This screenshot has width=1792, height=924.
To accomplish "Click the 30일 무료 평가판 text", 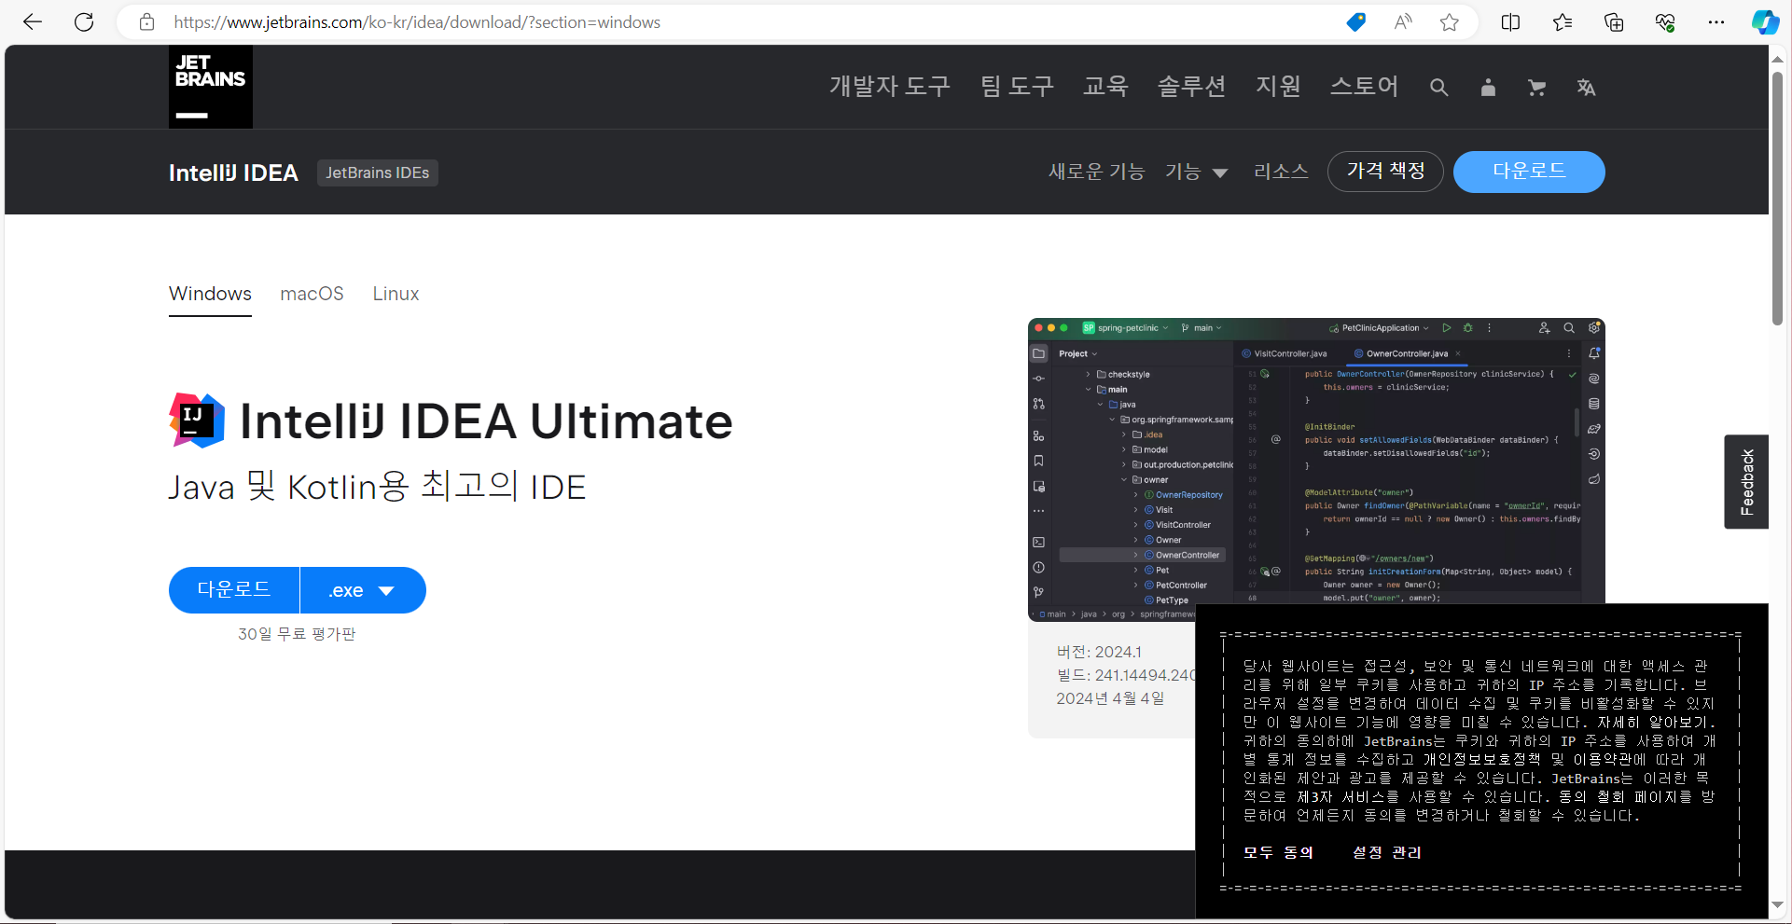I will click(x=297, y=634).
